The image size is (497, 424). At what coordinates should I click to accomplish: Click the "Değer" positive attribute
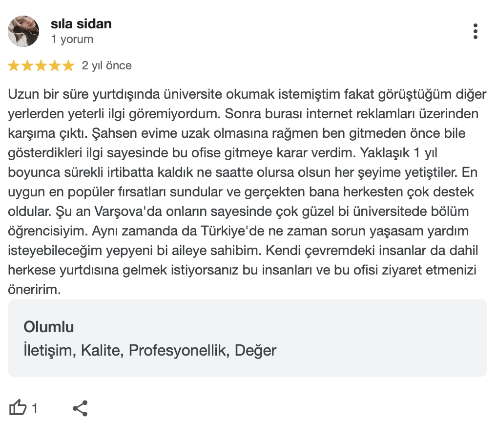[x=255, y=350]
